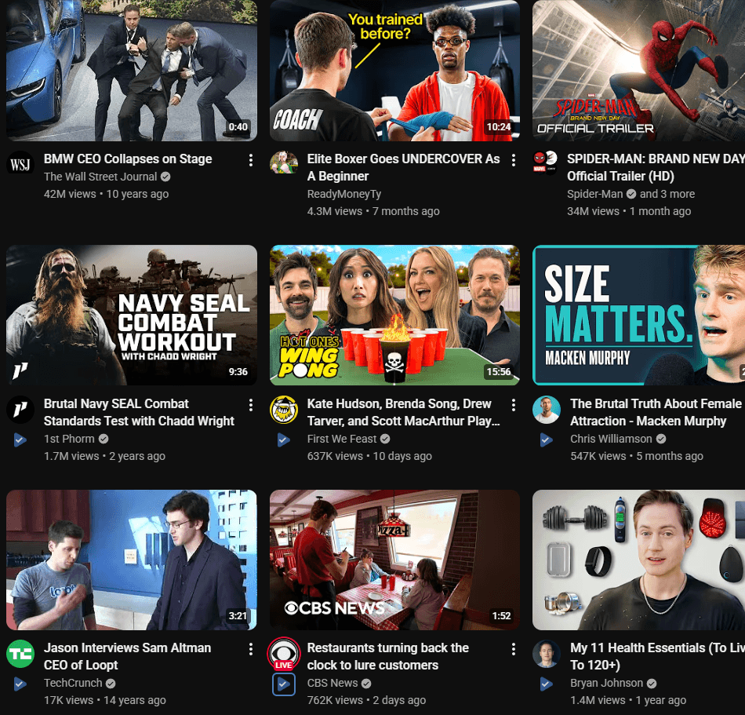Open title 'BMW CEO Collapses on Stage'
The image size is (745, 715).
click(128, 159)
